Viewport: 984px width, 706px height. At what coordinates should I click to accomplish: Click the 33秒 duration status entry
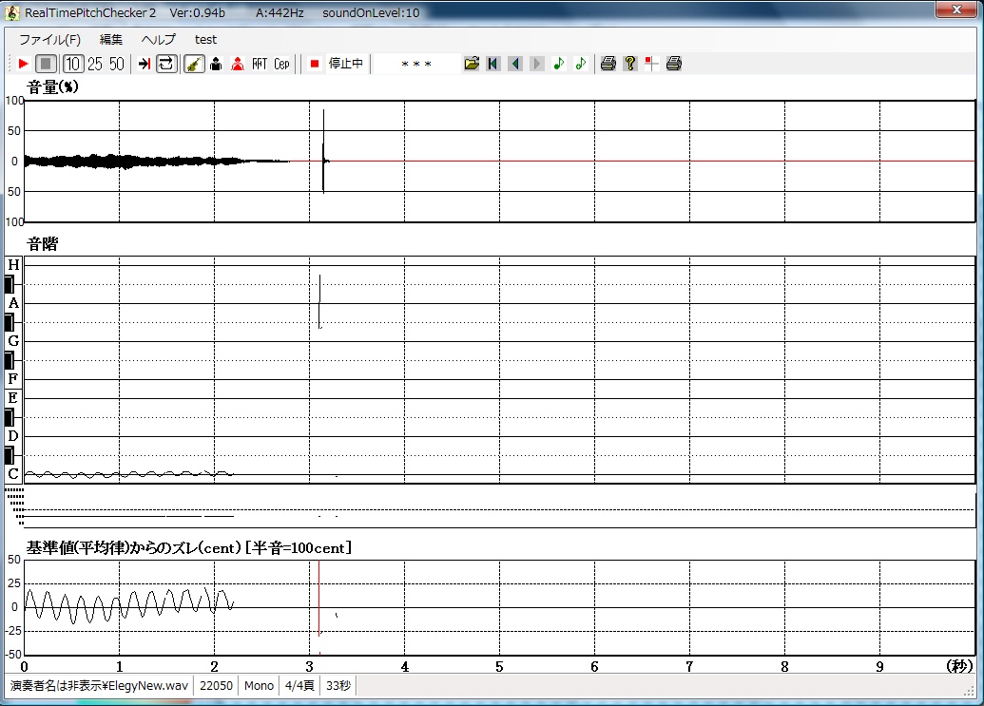338,686
